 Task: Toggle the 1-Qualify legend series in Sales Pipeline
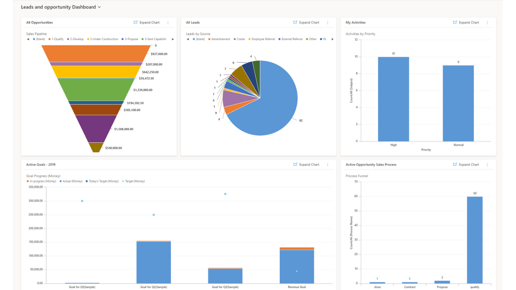tap(56, 39)
